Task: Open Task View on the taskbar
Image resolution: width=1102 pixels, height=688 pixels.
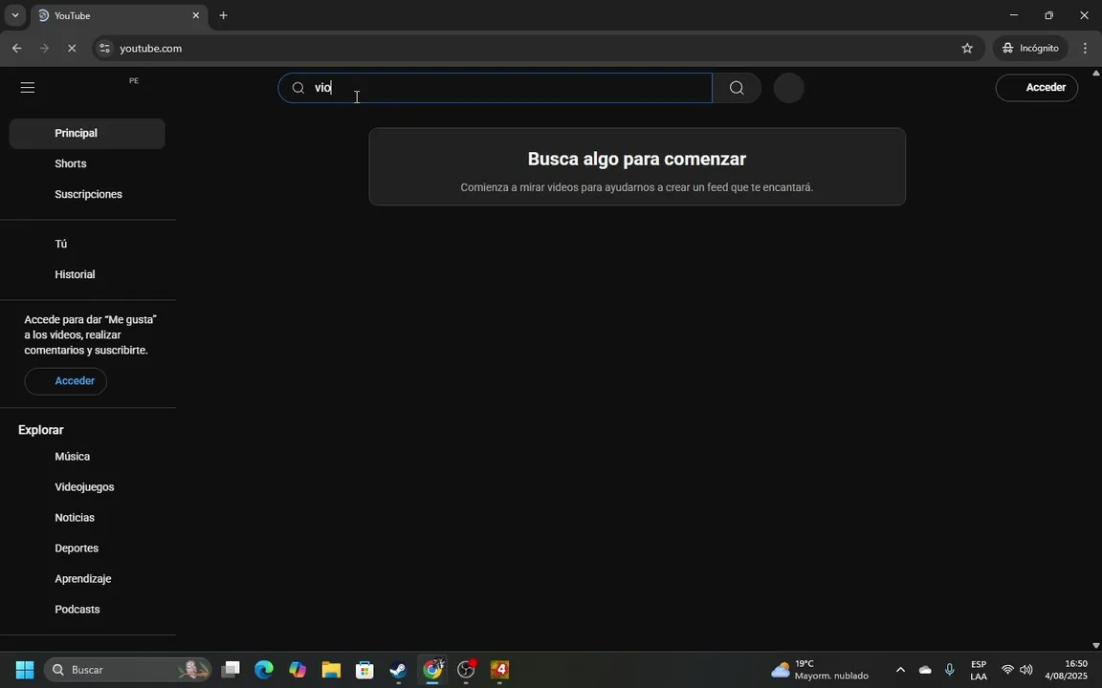Action: click(231, 670)
